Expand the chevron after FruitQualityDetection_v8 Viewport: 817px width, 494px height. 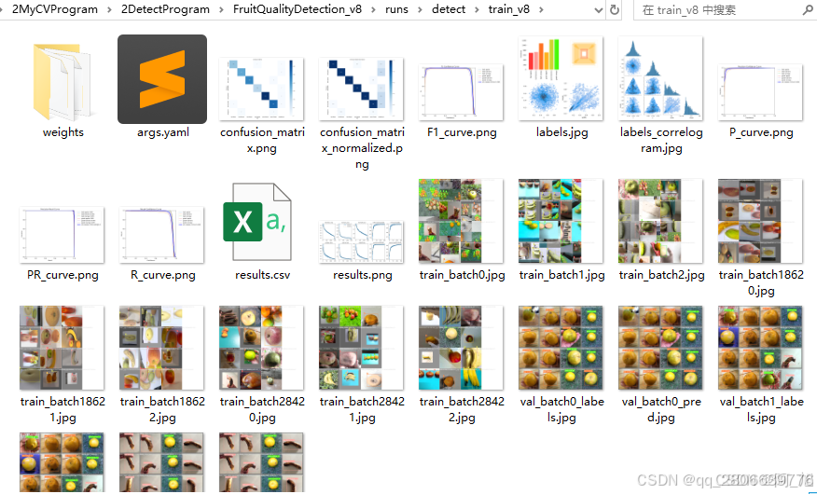(x=374, y=10)
